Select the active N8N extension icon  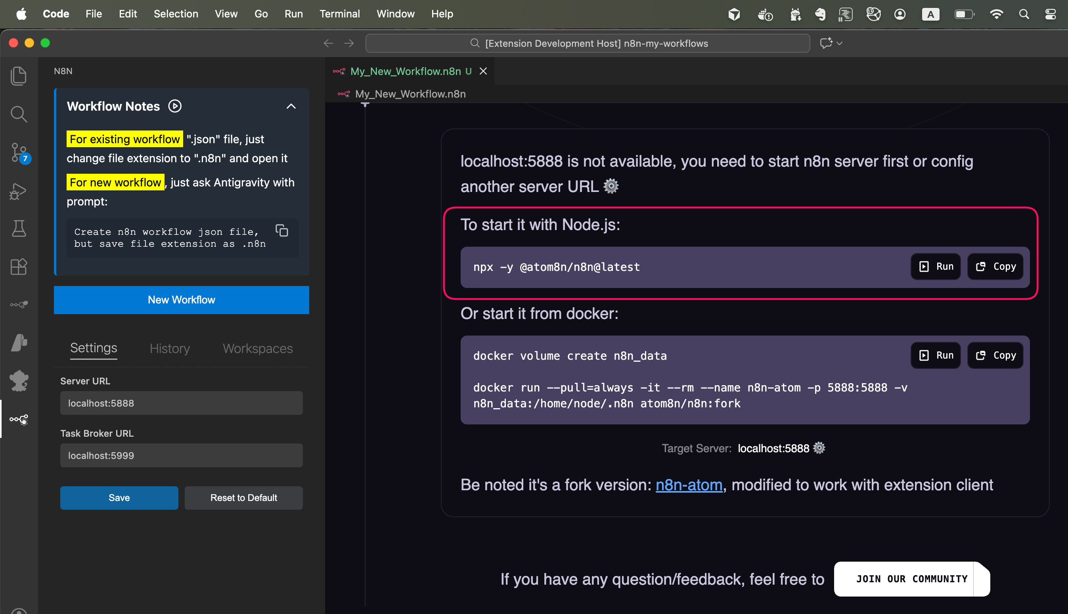pyautogui.click(x=19, y=420)
